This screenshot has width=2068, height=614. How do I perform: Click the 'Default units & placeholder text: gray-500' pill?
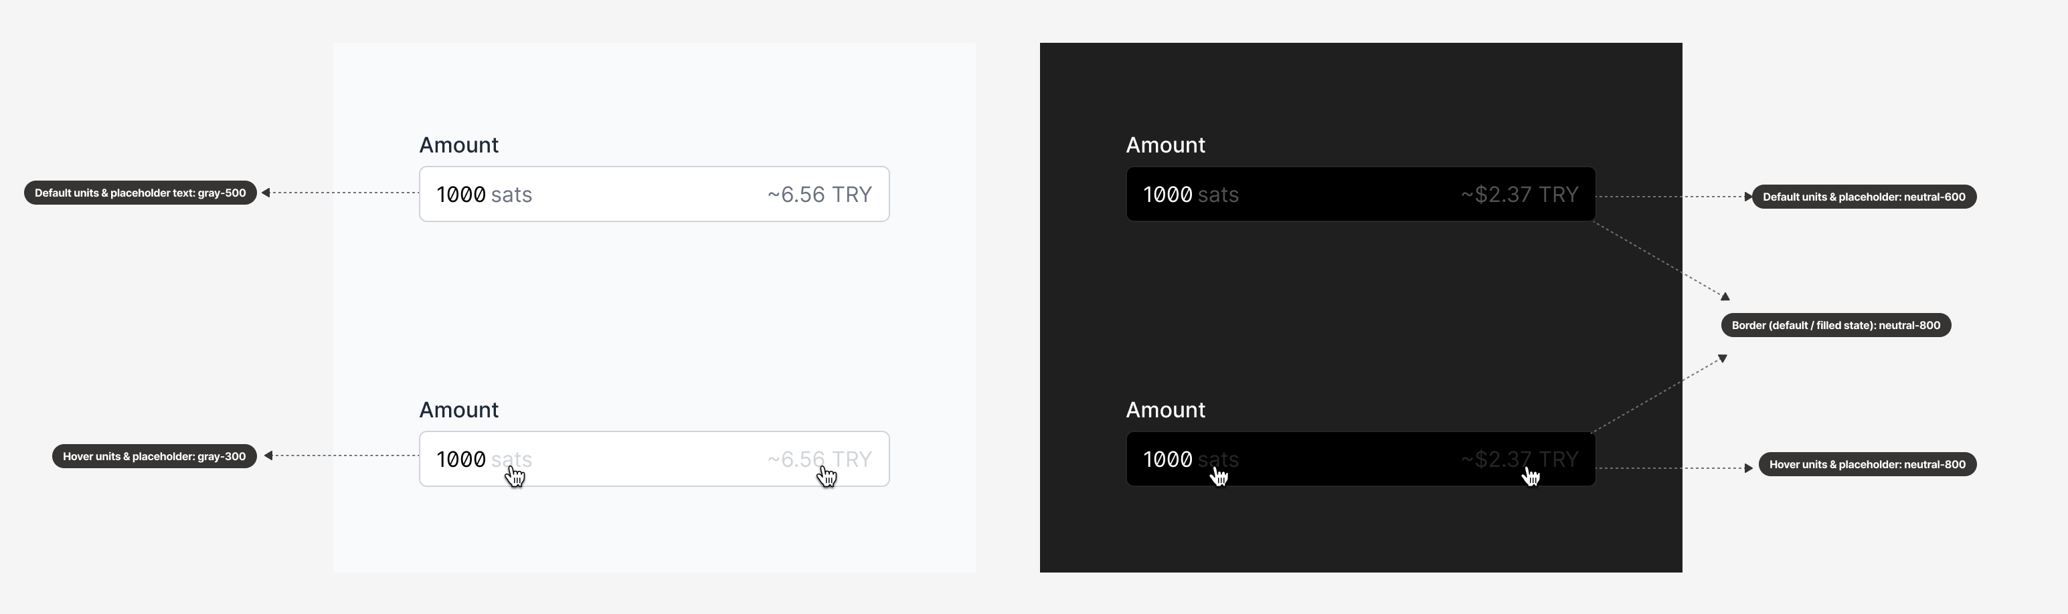(x=139, y=193)
